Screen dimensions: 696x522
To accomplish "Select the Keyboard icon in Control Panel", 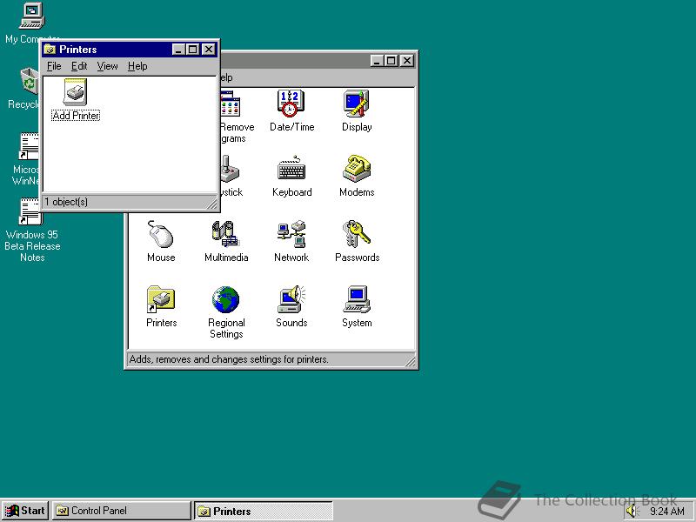I will 291,169.
